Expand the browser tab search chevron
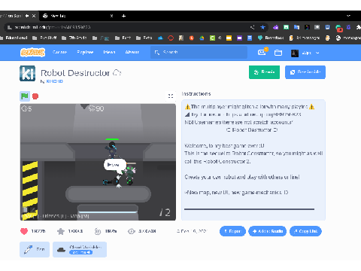The width and height of the screenshot is (361, 271). (x=348, y=16)
